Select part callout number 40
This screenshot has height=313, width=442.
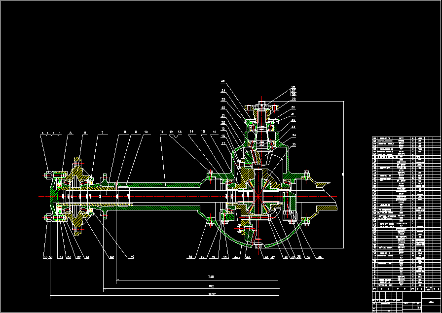tap(286, 257)
